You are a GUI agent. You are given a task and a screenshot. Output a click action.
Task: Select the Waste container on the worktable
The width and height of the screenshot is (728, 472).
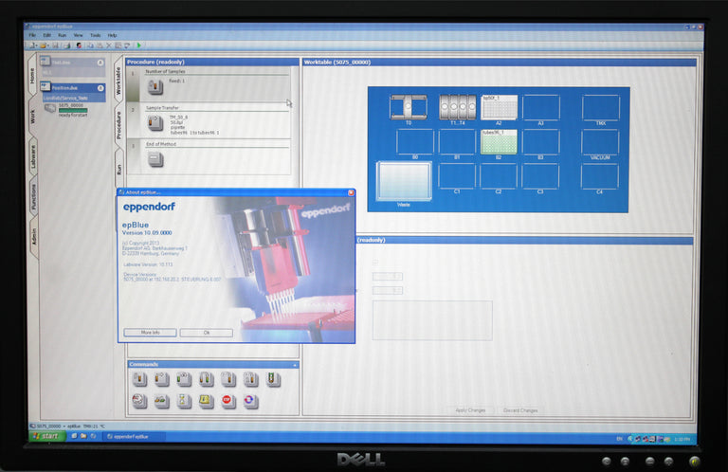click(x=403, y=181)
